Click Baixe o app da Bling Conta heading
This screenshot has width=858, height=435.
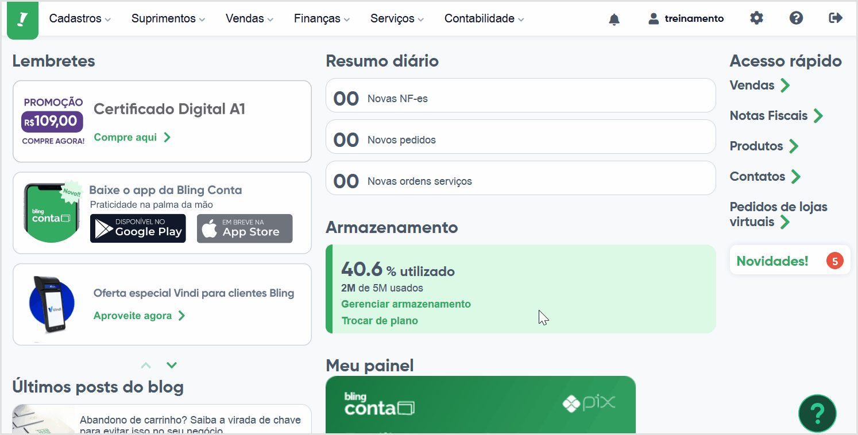coord(165,190)
